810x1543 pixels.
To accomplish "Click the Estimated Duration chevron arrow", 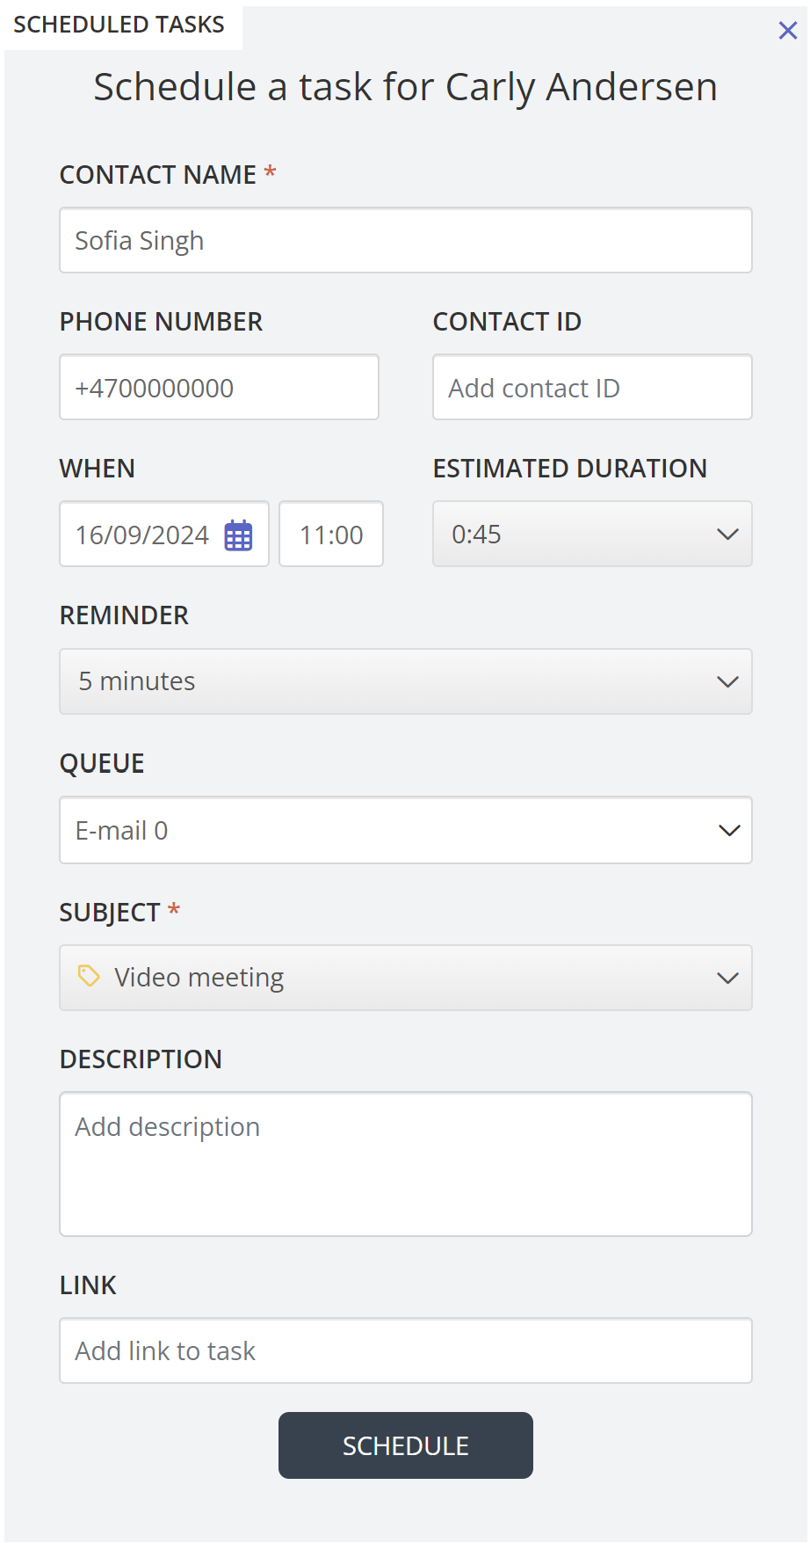I will [x=727, y=535].
